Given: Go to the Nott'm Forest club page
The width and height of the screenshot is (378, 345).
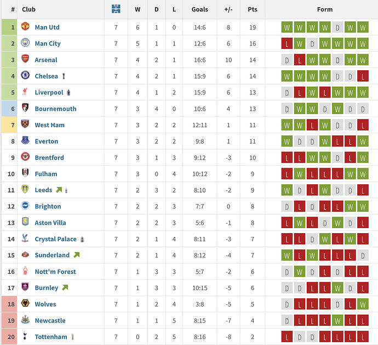Looking at the screenshot, I should coord(55,272).
